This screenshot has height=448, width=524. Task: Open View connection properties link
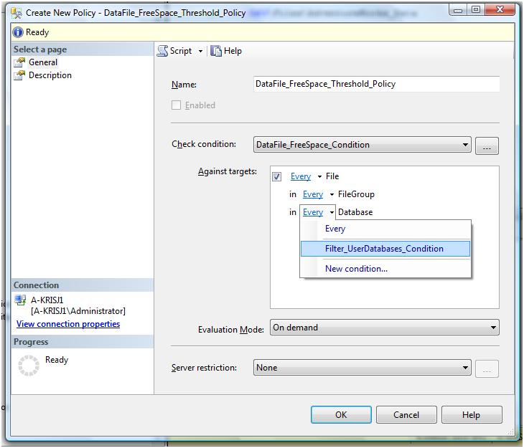[x=68, y=324]
